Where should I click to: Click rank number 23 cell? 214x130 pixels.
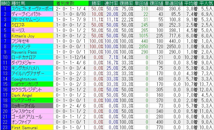6,127
